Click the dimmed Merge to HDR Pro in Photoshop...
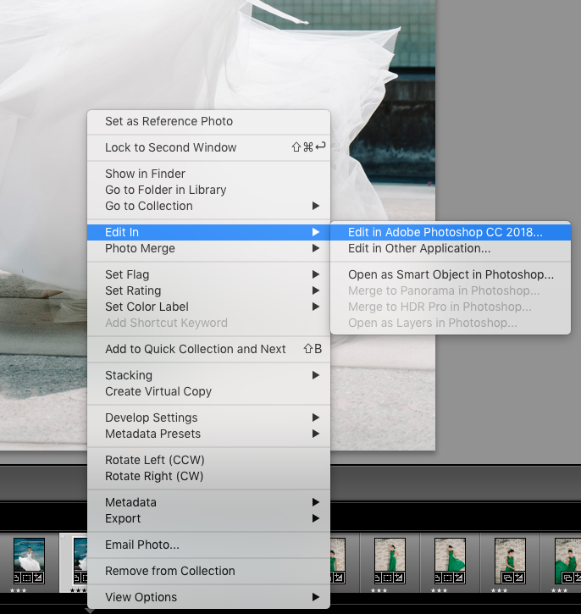581x614 pixels. click(451, 307)
